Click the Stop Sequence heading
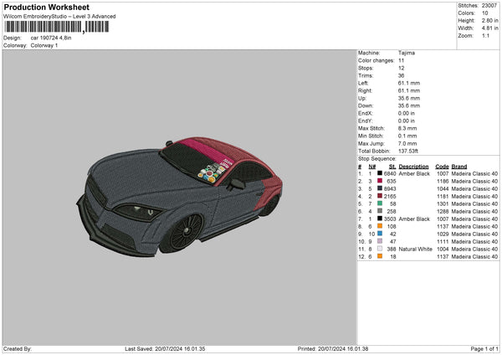This screenshot has width=502, height=355. (376, 157)
